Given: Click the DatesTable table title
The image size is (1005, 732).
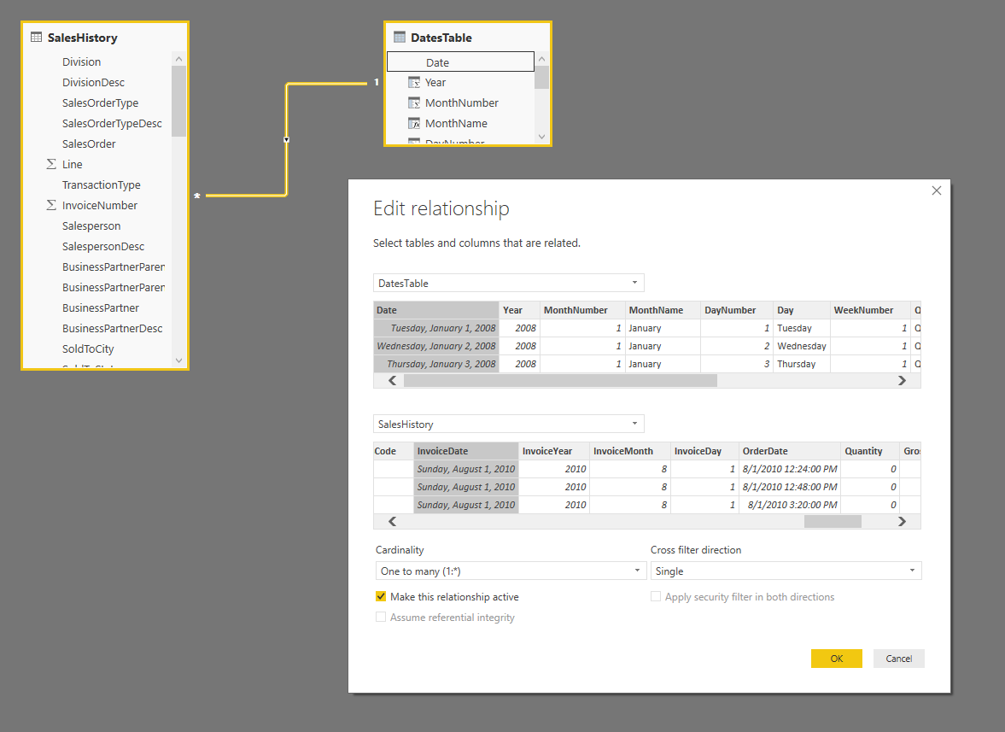Looking at the screenshot, I should click(x=441, y=38).
